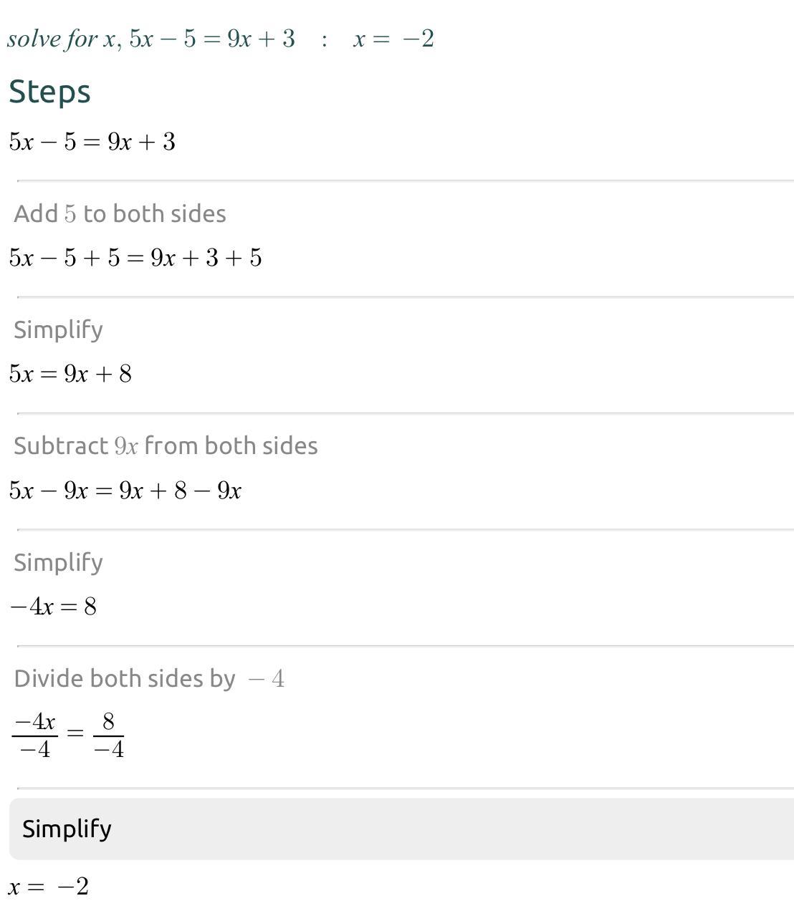The height and width of the screenshot is (921, 794).
Task: Click the Steps heading
Action: click(x=49, y=92)
